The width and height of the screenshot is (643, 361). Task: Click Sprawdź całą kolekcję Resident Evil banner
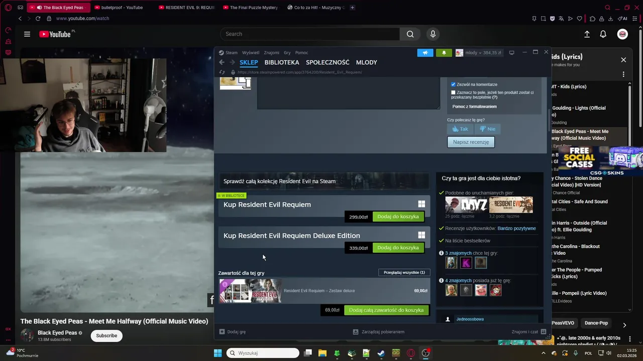pos(324,181)
